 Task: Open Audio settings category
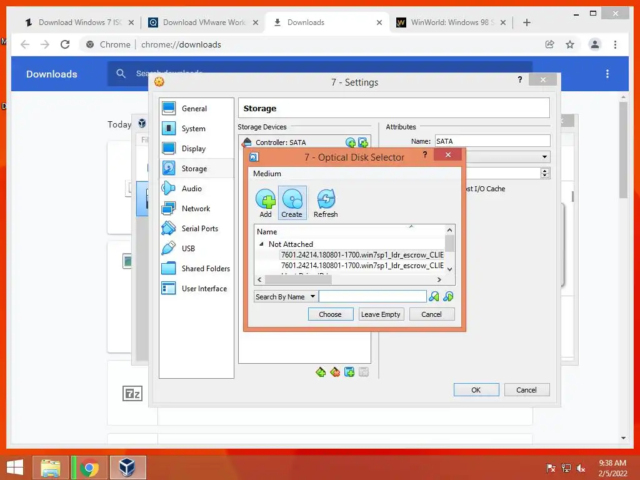196,189
